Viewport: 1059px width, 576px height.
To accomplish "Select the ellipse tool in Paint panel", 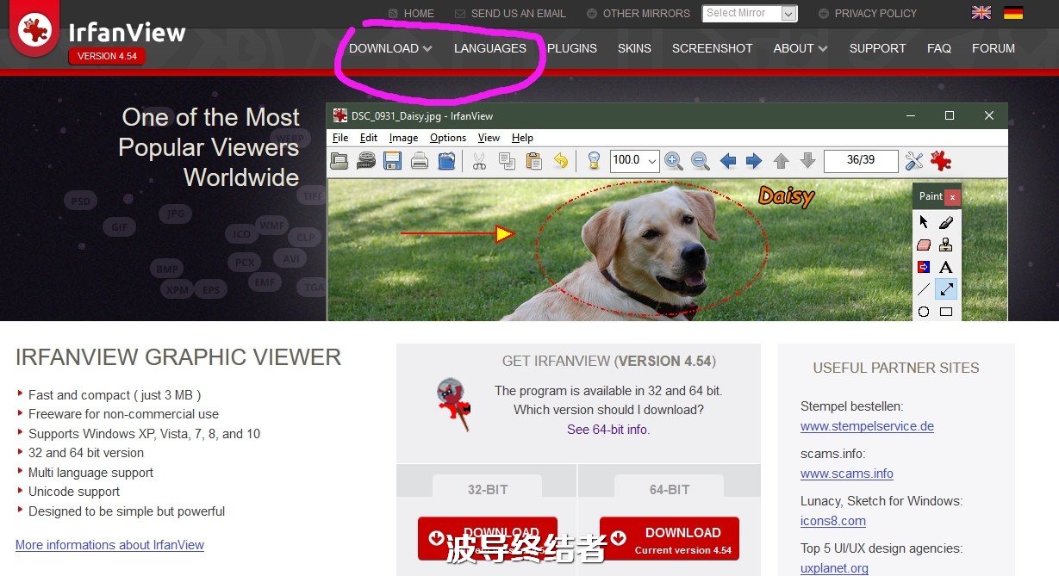I will (x=924, y=312).
